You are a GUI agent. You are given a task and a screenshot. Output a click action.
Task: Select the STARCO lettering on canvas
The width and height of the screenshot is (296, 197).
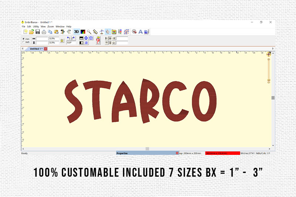pyautogui.click(x=141, y=101)
